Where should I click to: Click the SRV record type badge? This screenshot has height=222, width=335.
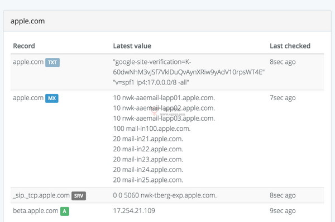click(x=79, y=196)
